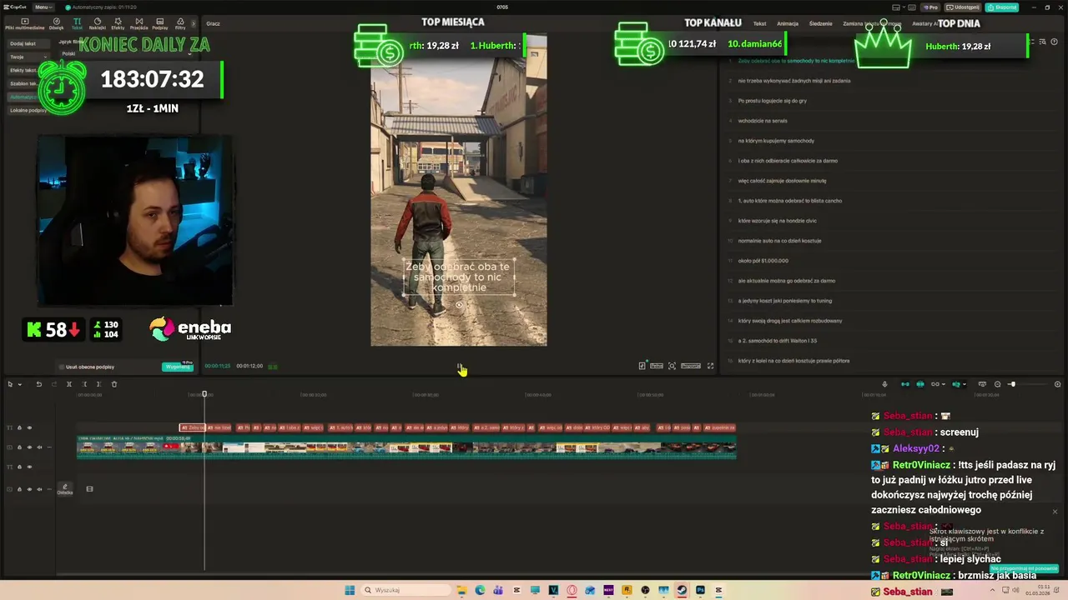The width and height of the screenshot is (1068, 600).
Task: Toggle lock on the main video track
Action: 19,447
